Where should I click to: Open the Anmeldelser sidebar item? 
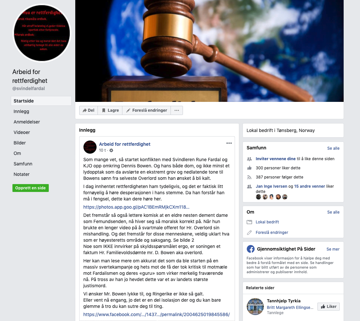click(x=27, y=122)
